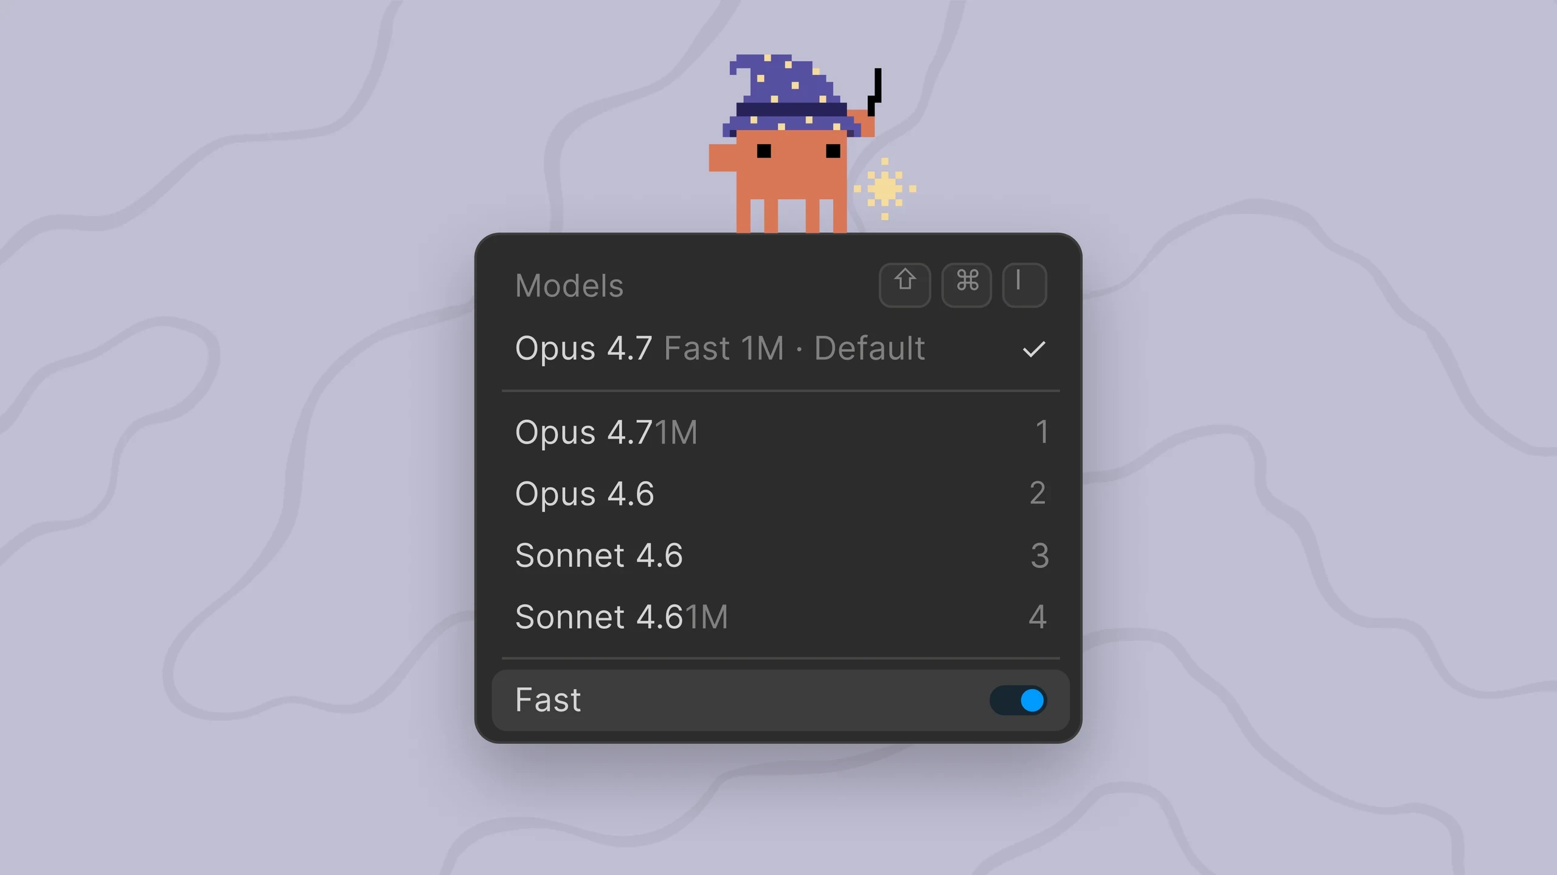Select the Sonnet 4.6 1M model
Screen dimensions: 1557x875
click(780, 617)
